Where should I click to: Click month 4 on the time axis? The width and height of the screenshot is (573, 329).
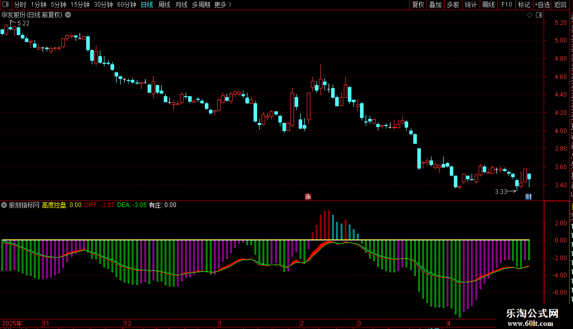tap(449, 323)
